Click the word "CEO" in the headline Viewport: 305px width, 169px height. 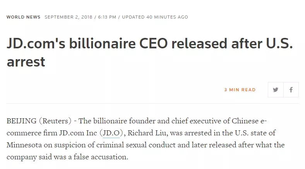pyautogui.click(x=155, y=45)
